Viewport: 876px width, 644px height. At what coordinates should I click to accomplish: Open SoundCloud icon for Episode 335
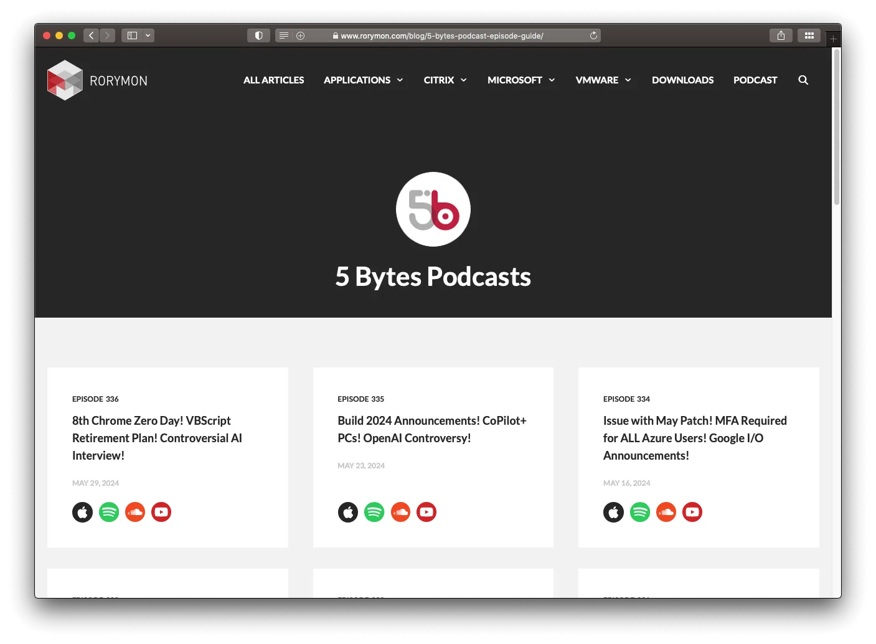(x=400, y=512)
